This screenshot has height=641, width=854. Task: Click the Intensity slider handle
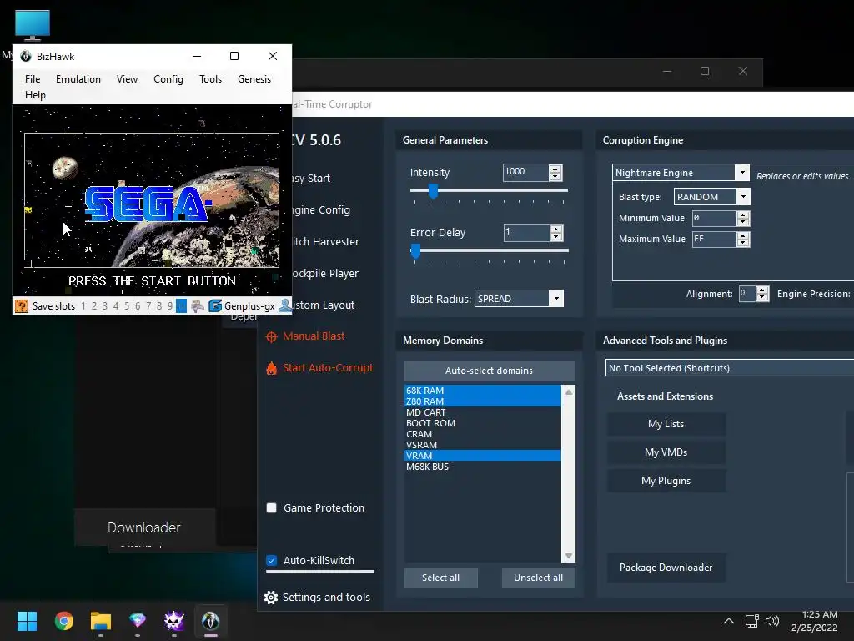[433, 191]
